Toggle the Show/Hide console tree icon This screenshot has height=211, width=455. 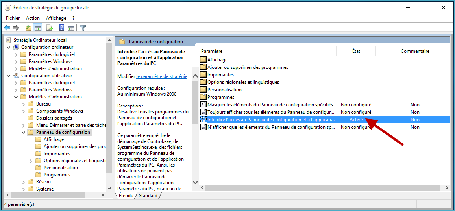click(37, 28)
